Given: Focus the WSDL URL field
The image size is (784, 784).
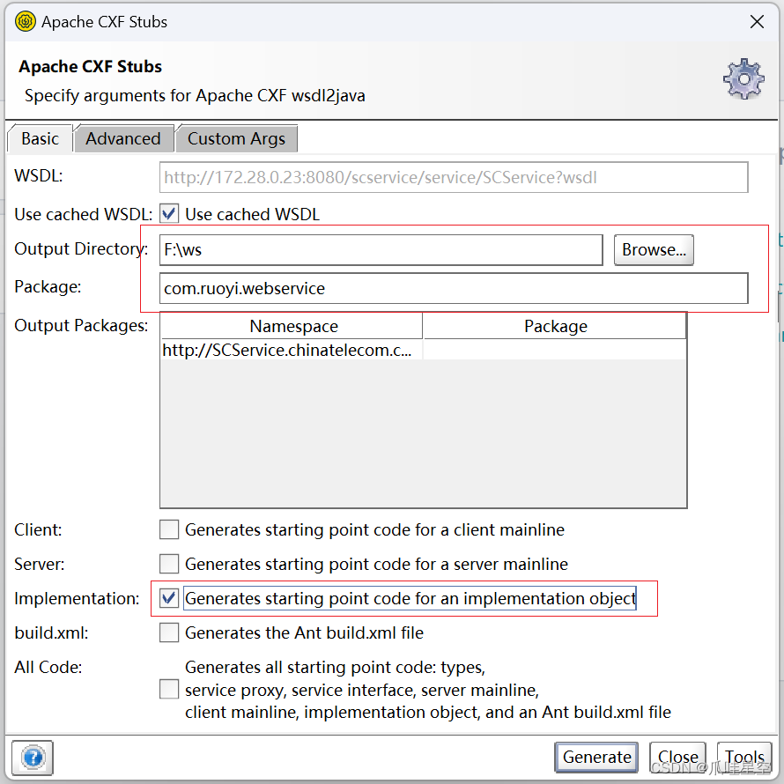Looking at the screenshot, I should (454, 177).
